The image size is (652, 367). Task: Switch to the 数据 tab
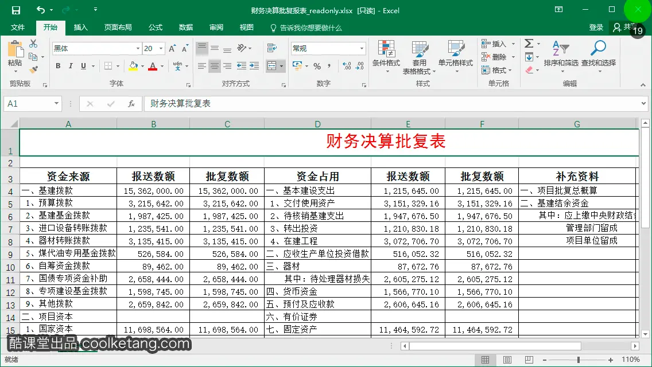pos(186,28)
